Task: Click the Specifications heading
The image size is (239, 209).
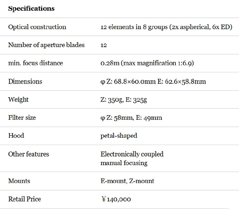Action: [x=31, y=9]
